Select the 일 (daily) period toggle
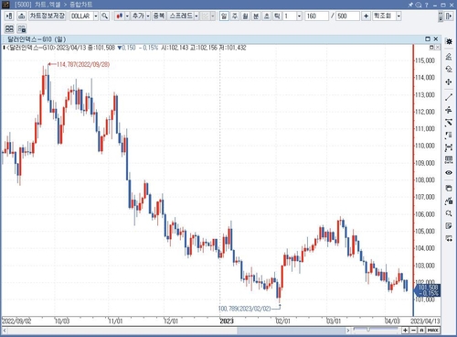This screenshot has width=457, height=337. [224, 16]
